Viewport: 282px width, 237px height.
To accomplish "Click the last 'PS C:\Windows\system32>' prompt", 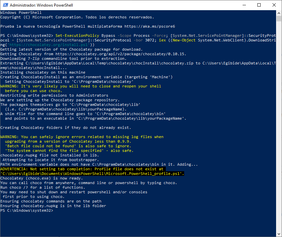I will click(x=27, y=210).
